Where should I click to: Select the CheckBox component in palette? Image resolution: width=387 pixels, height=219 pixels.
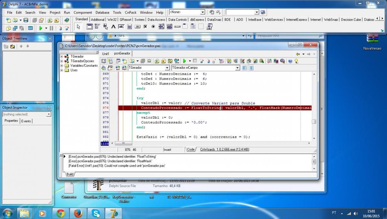tap(145, 27)
